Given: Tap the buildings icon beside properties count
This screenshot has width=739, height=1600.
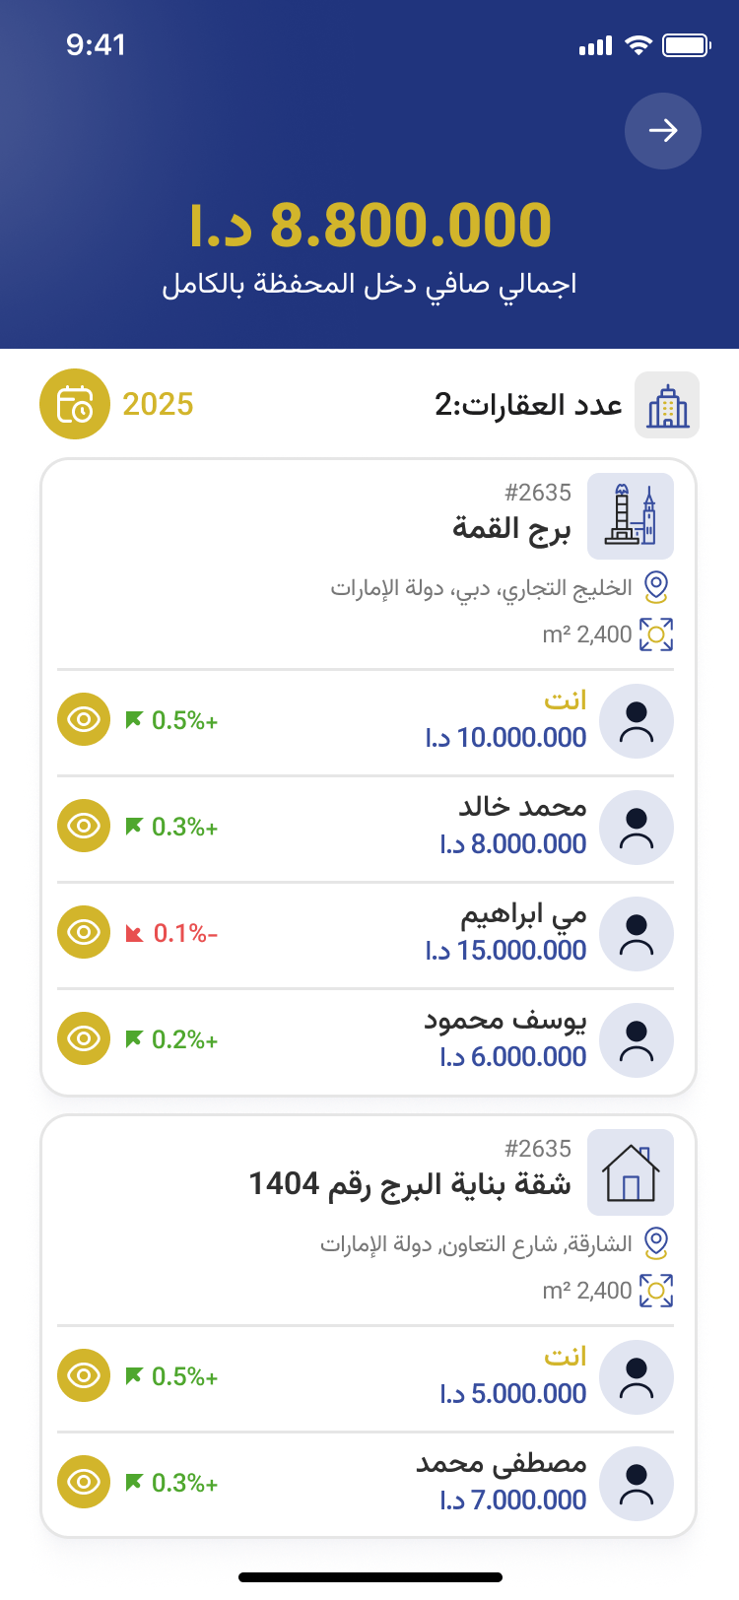Looking at the screenshot, I should (x=667, y=405).
